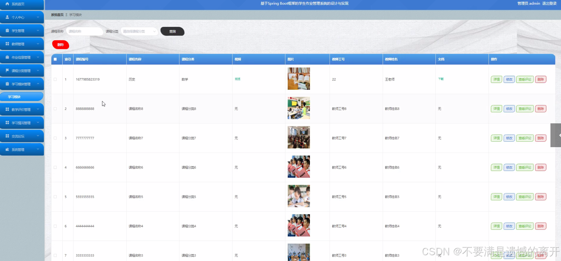
Task: Expand 学生管理 using its chevron
Action: (x=38, y=31)
